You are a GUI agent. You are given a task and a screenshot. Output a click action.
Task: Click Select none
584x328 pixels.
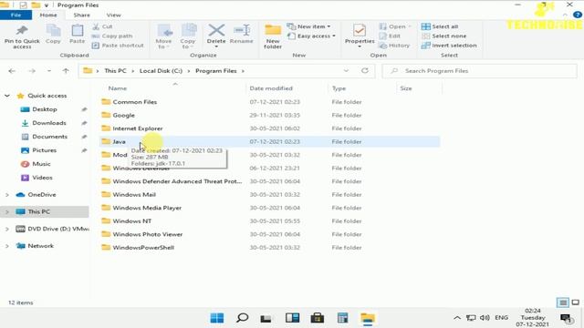[444, 36]
